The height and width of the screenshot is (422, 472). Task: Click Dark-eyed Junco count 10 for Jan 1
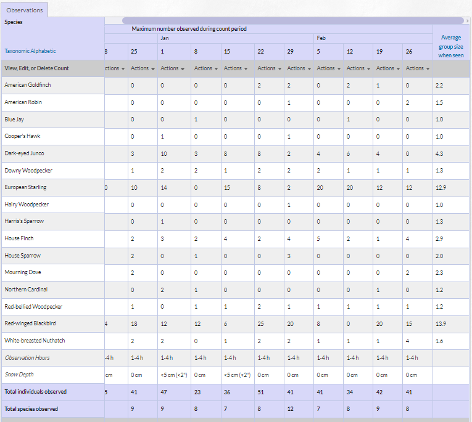click(164, 153)
